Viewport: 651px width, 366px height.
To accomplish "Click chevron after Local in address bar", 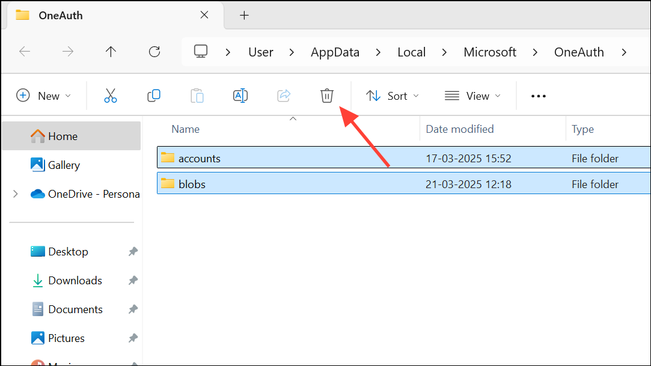I will point(444,52).
